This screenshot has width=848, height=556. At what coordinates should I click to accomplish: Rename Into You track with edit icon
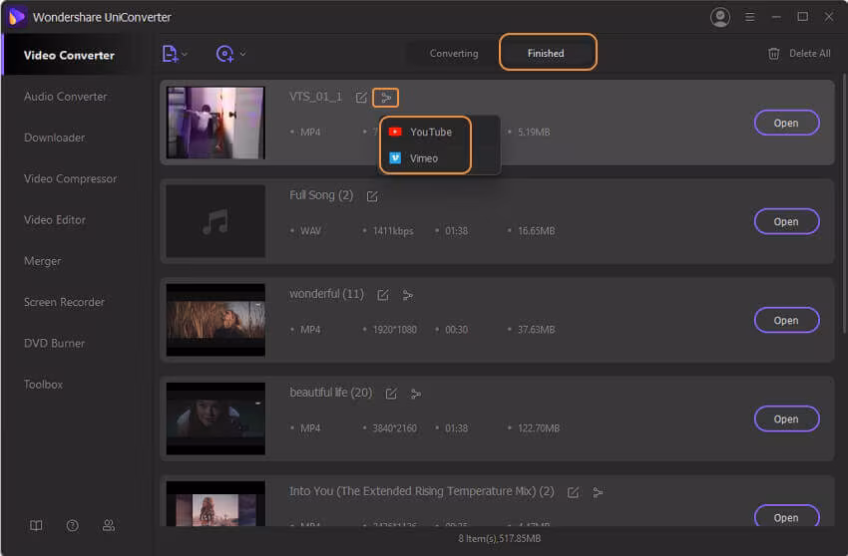[x=574, y=492]
